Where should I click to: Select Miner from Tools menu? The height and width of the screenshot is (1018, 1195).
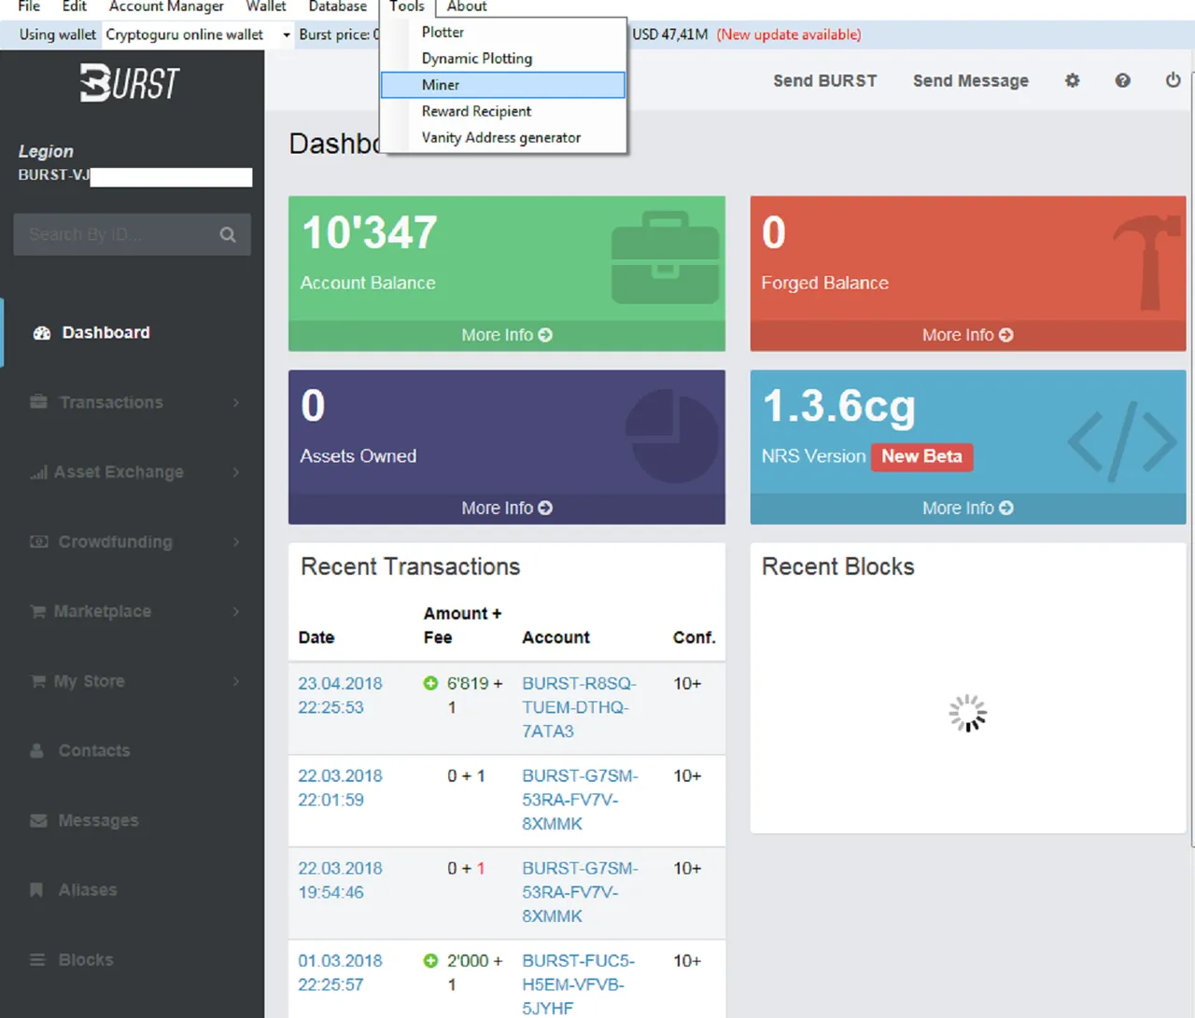pos(503,85)
